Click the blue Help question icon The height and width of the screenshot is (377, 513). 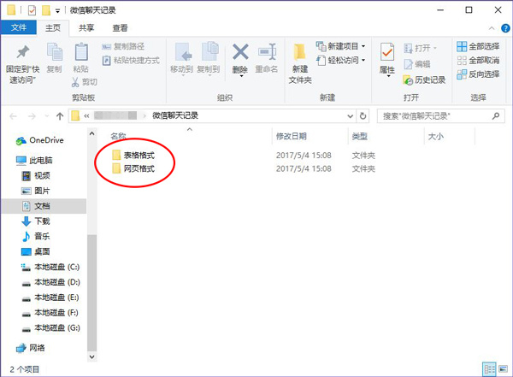(505, 28)
